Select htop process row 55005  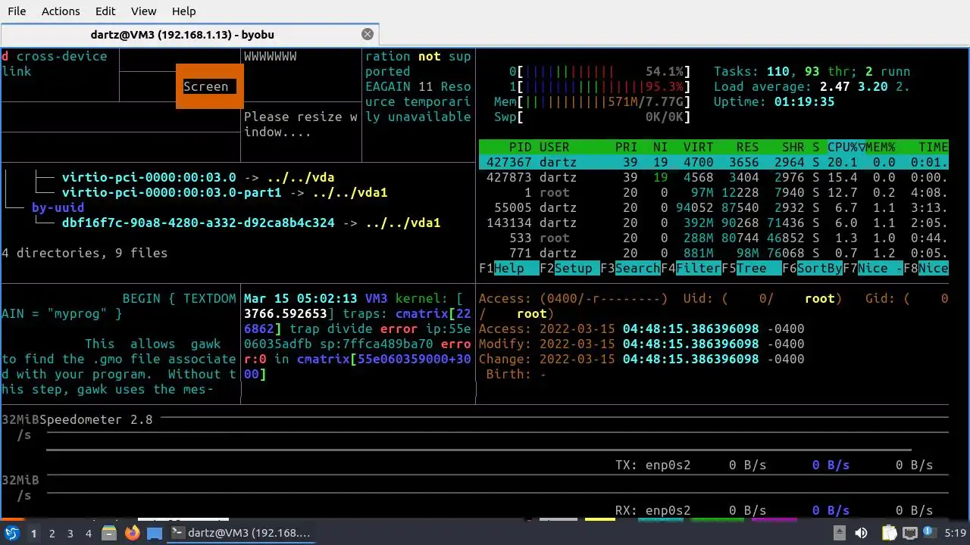point(714,207)
